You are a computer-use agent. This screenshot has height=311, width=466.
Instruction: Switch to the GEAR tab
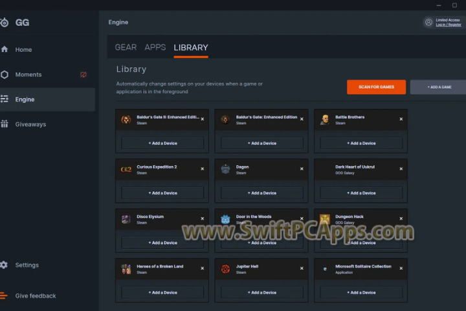126,47
